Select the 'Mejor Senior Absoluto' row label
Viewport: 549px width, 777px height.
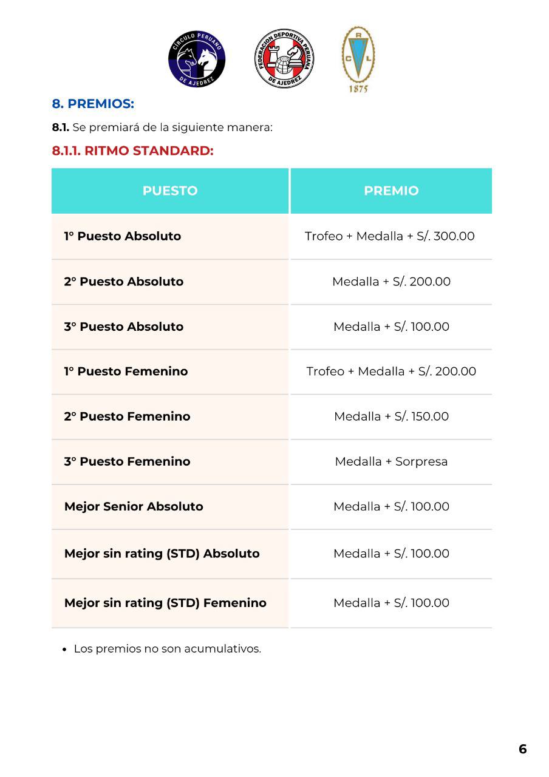tap(134, 506)
